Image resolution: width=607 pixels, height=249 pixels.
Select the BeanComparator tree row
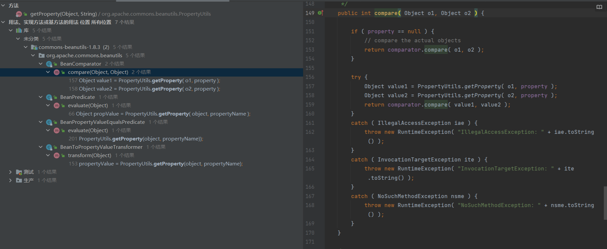152,64
